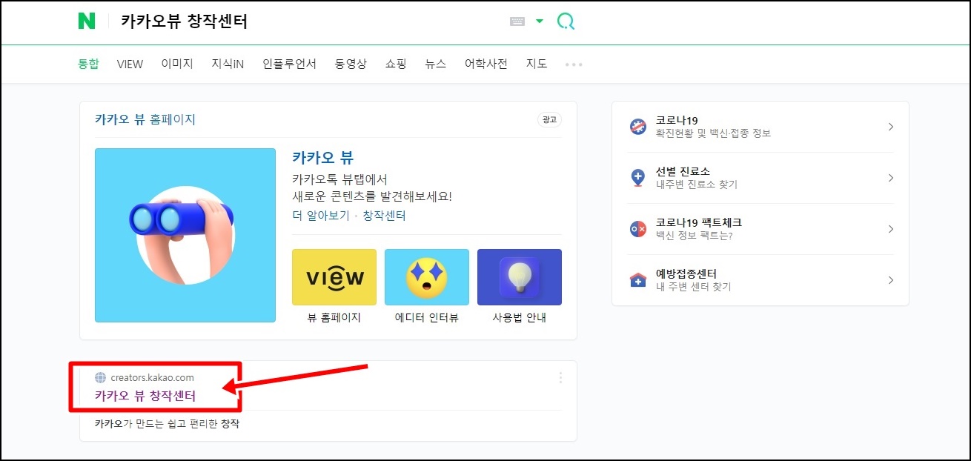This screenshot has width=971, height=461.
Task: Expand the 코로나19 row chevron
Action: pyautogui.click(x=891, y=127)
